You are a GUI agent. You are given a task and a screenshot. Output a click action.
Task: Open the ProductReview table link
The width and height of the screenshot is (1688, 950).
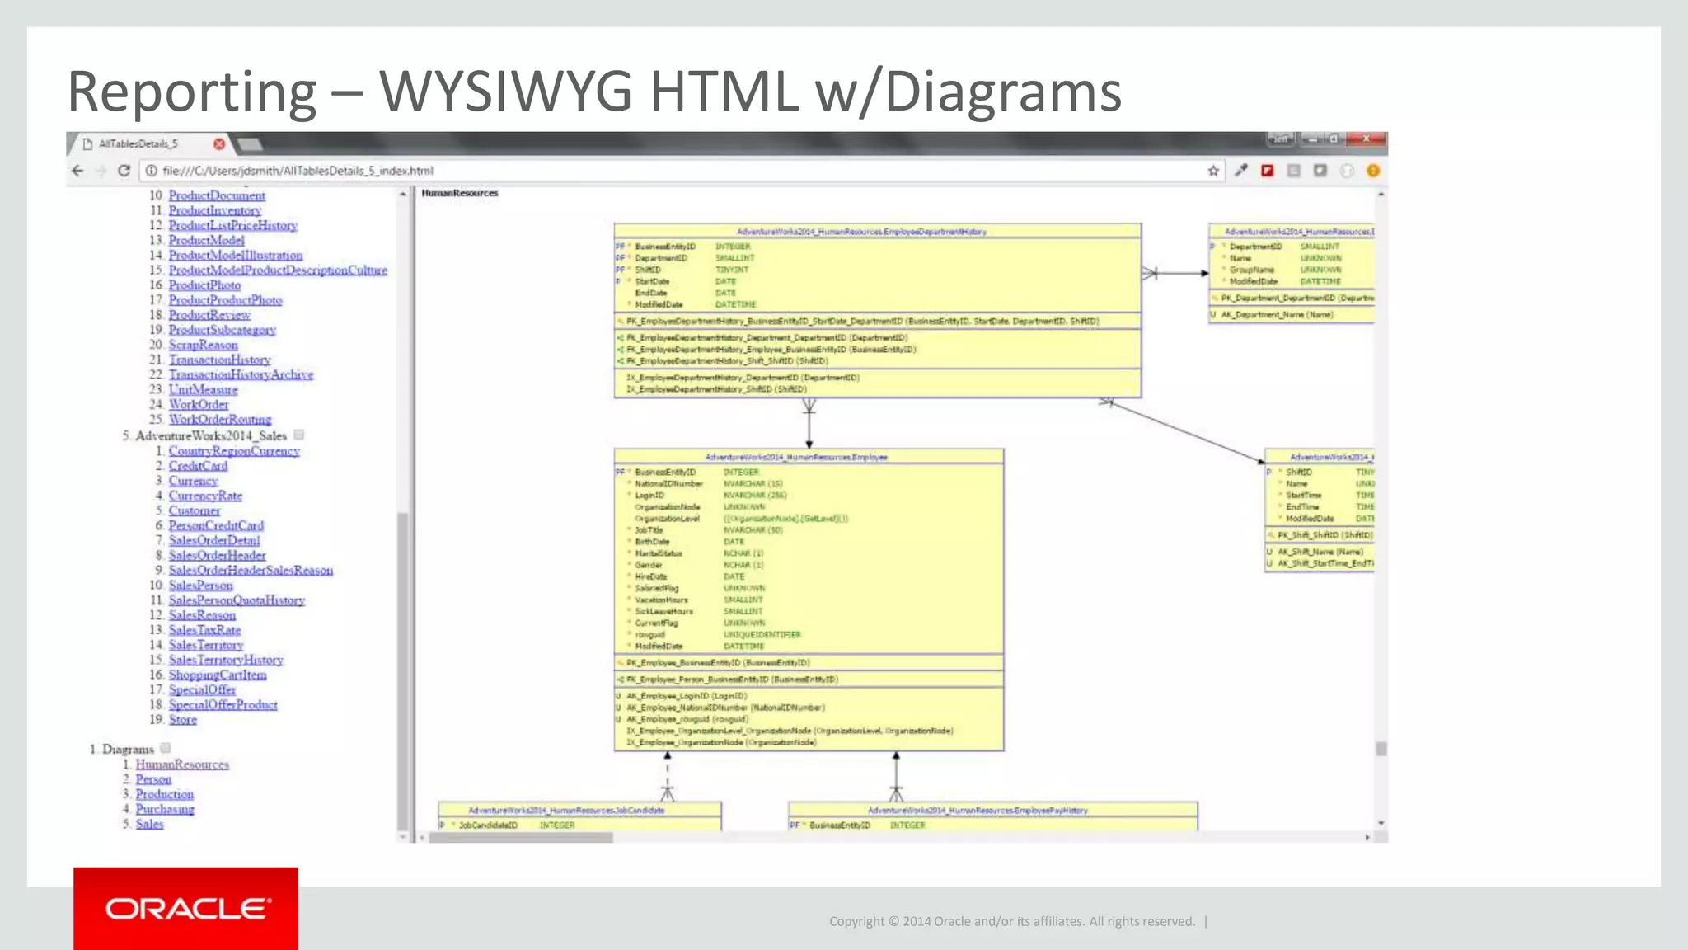209,315
